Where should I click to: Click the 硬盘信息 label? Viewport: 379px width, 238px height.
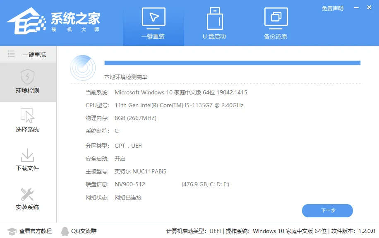coord(97,184)
